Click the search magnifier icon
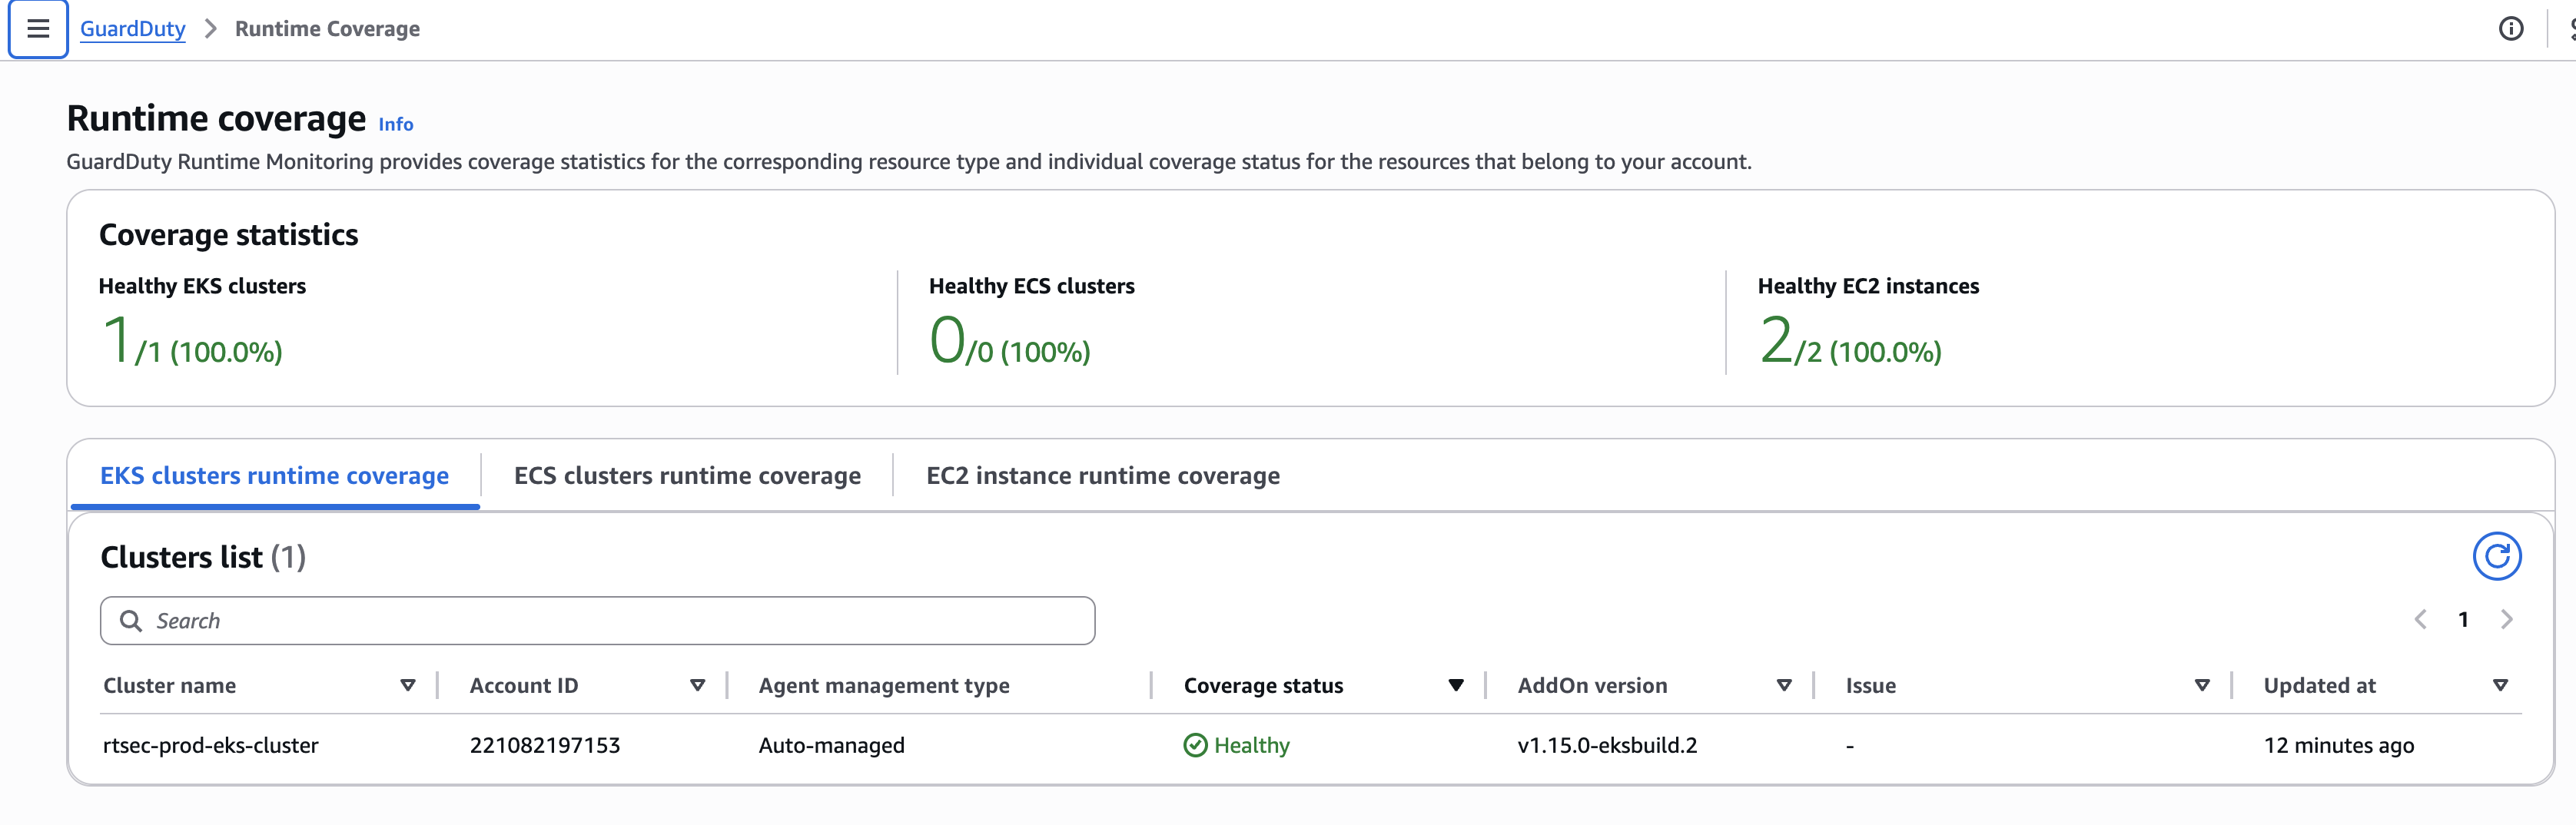 tap(130, 621)
